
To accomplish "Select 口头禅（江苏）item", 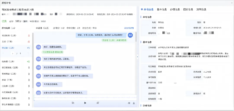I will [16, 86].
